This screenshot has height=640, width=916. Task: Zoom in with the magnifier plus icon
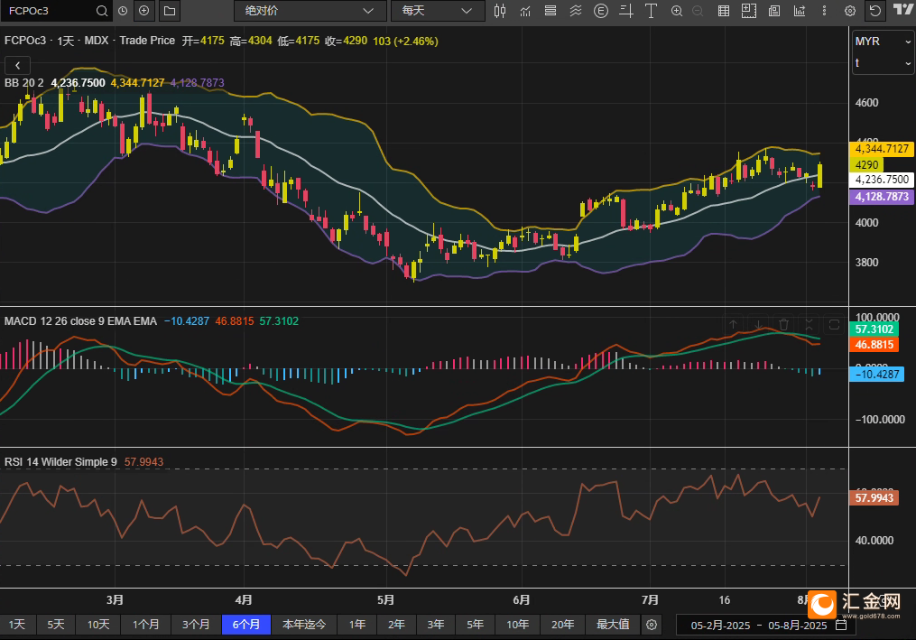[x=676, y=11]
